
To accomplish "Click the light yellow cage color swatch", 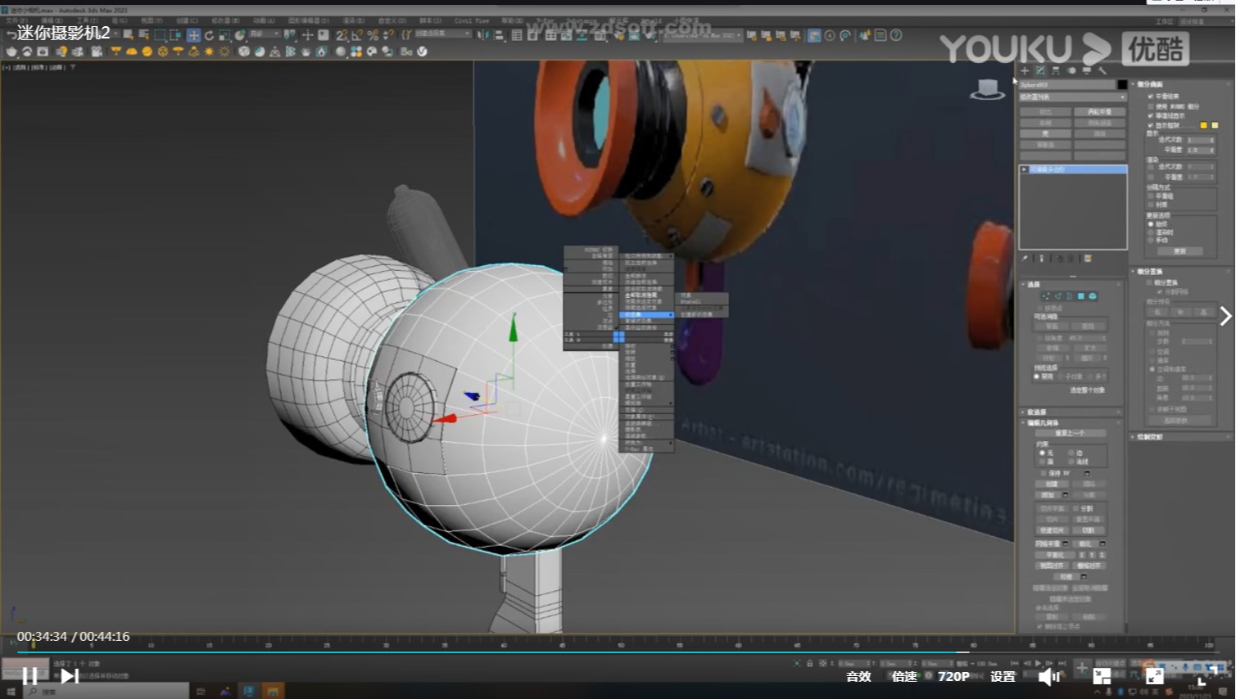I will 1215,125.
